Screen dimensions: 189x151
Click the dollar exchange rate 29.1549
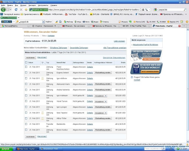tap(151, 22)
